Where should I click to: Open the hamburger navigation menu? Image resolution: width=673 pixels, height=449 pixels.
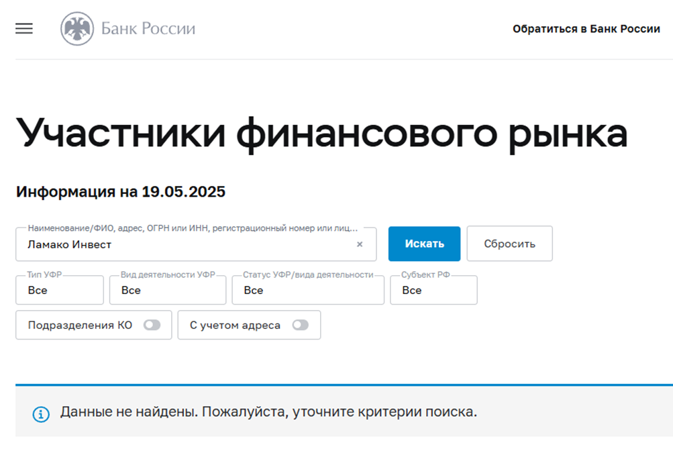click(24, 29)
